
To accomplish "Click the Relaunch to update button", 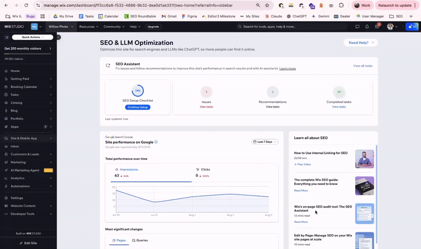I will click(x=397, y=5).
